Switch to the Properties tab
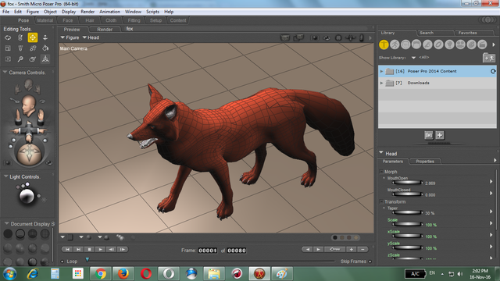This screenshot has height=281, width=500. pos(425,162)
